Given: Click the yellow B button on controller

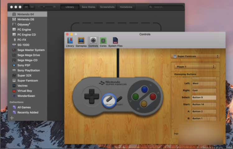Looking at the screenshot, I should [x=144, y=103].
